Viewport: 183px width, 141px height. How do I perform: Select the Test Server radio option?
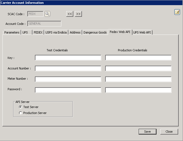(21, 107)
